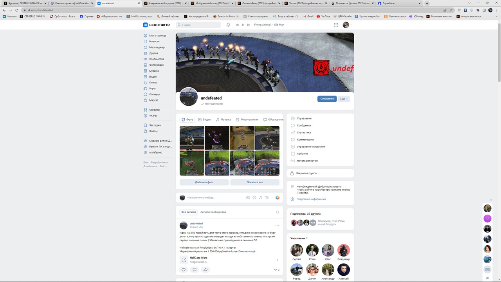The image size is (501, 282).
Task: Click the Музыка sidebar icon
Action: (146, 71)
